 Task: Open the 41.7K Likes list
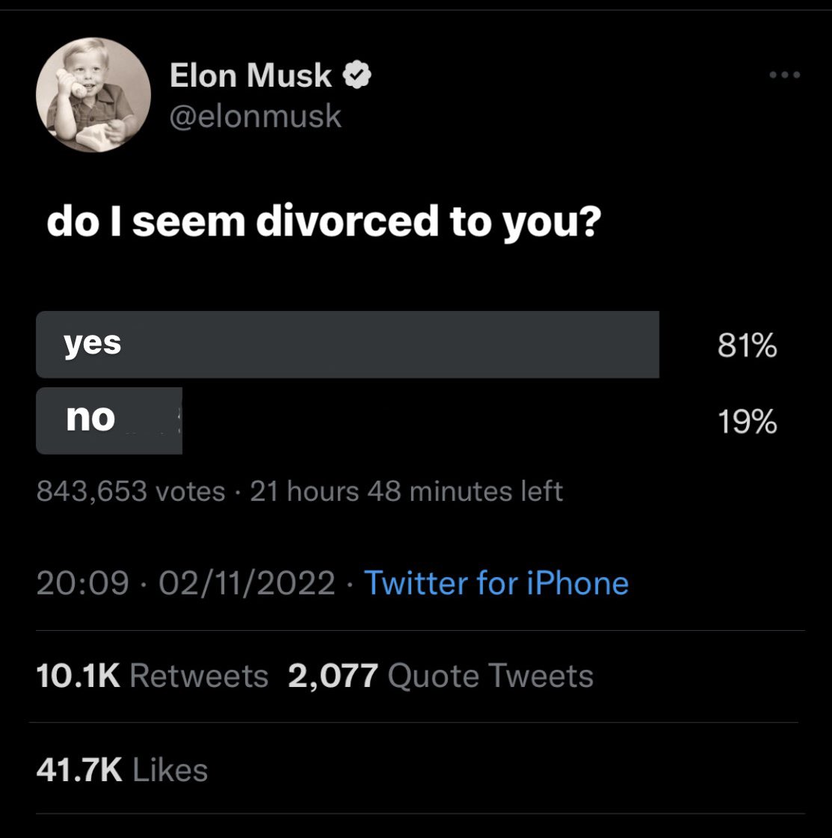122,769
